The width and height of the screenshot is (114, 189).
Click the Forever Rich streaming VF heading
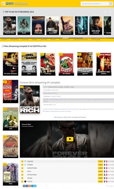pyautogui.click(x=40, y=82)
